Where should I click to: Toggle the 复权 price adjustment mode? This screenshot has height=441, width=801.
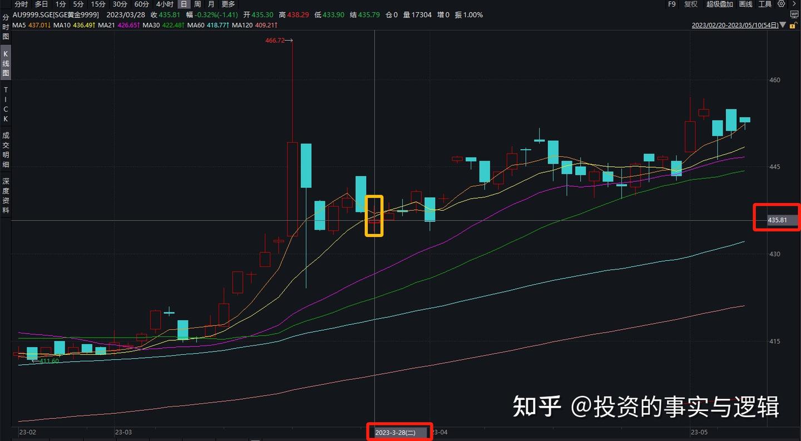(690, 4)
